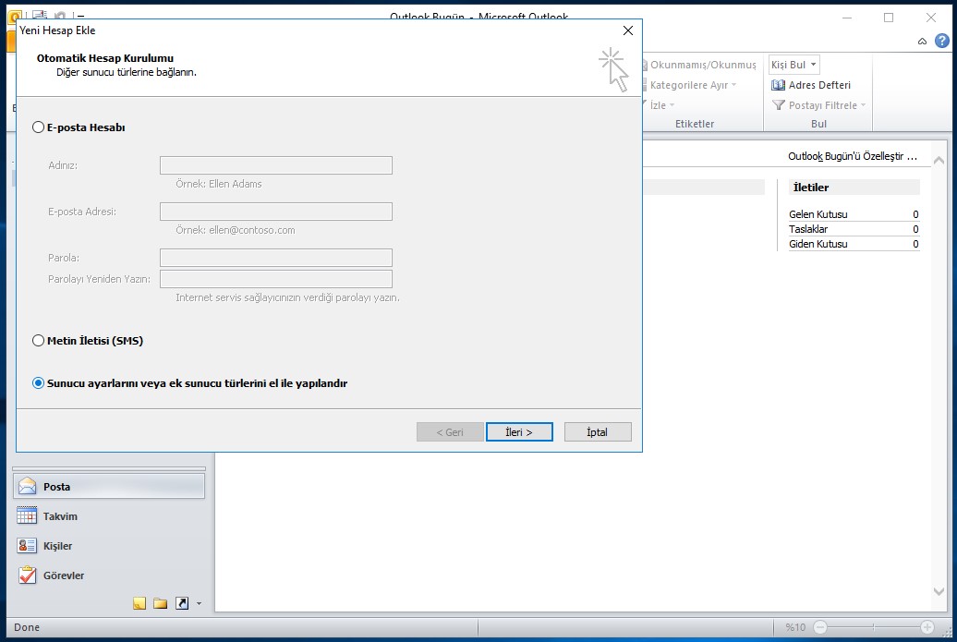
Task: Select the E-posta Hesabı radio option
Action: pyautogui.click(x=39, y=127)
